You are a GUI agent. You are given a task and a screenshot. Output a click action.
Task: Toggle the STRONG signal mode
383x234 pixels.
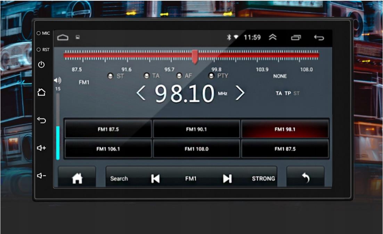click(x=263, y=178)
